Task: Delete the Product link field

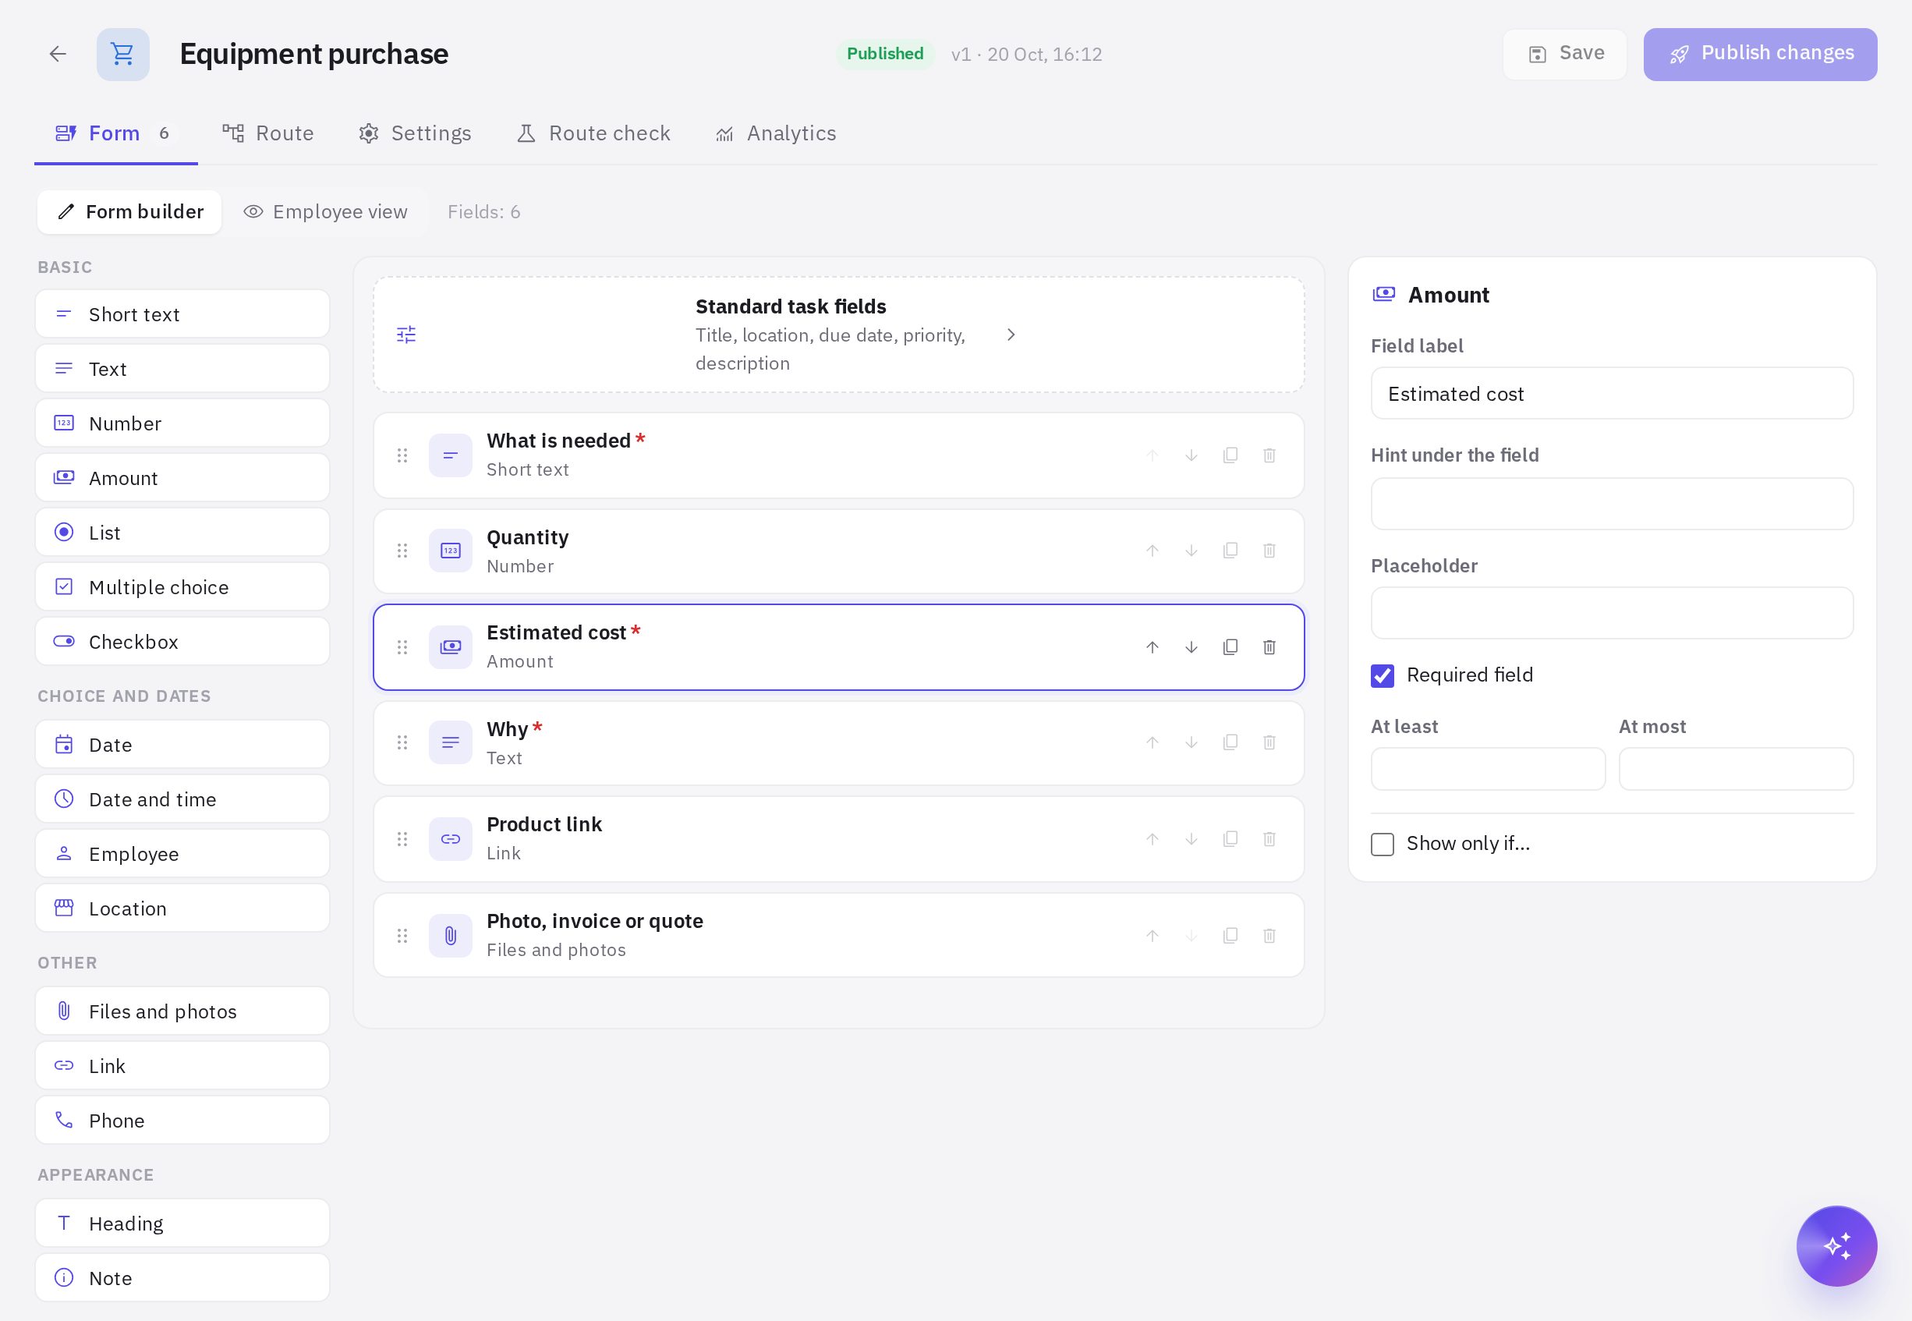Action: pos(1269,839)
